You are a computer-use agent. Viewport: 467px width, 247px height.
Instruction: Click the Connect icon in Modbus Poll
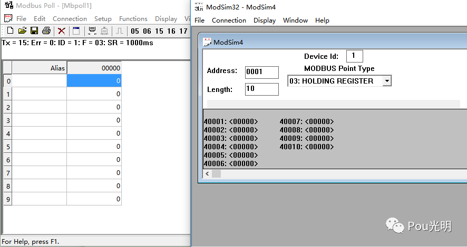coord(92,31)
